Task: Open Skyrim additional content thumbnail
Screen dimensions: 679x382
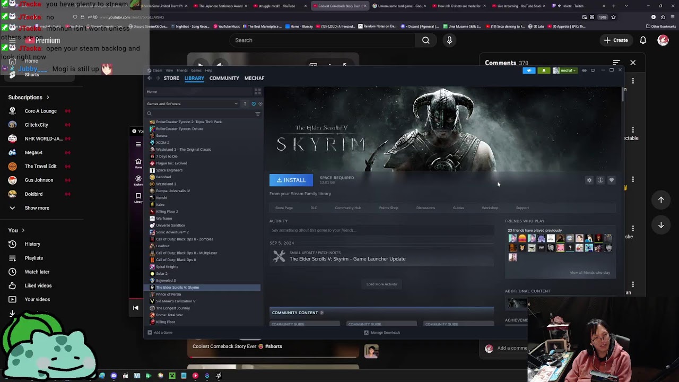Action: point(516,303)
